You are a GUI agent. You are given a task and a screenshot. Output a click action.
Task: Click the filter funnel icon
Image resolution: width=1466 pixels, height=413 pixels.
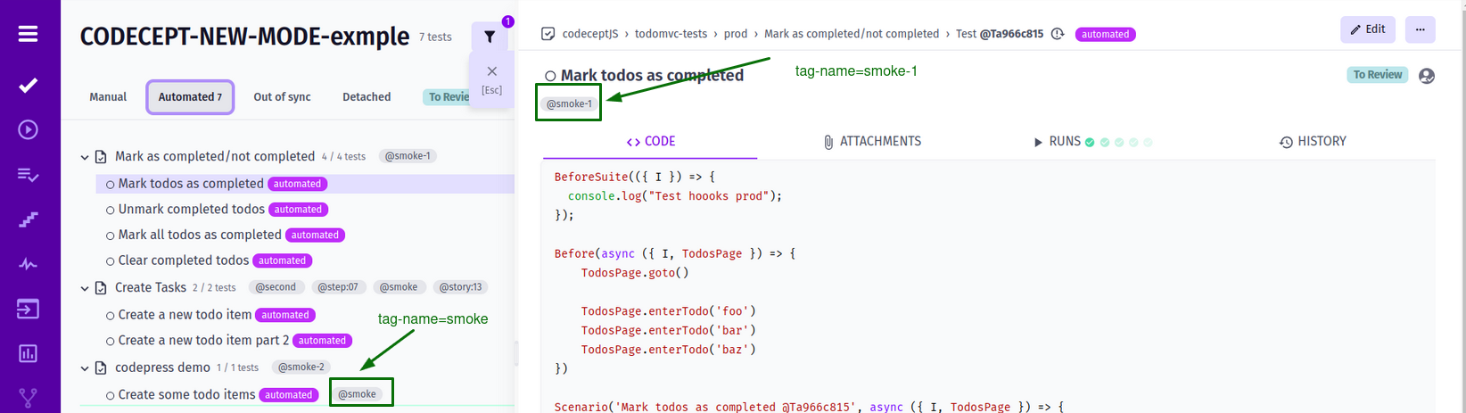tap(490, 37)
